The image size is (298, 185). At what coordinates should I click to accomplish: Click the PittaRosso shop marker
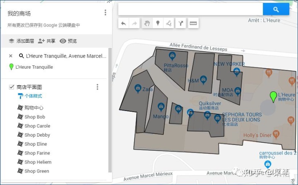coord(172,56)
